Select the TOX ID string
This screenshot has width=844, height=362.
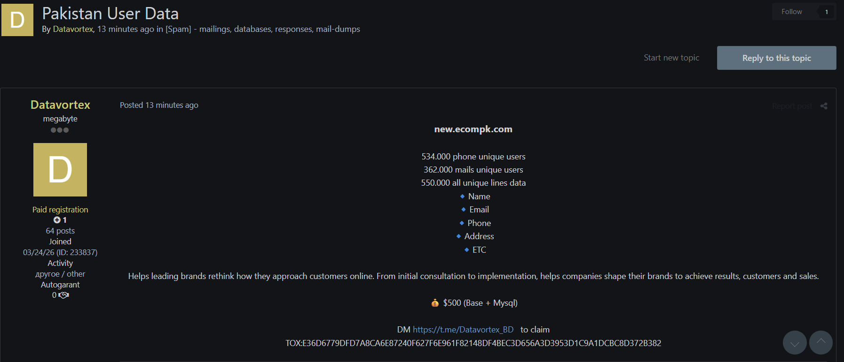tap(473, 343)
